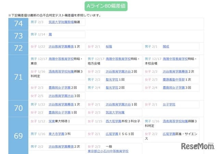Open 洛南高等学校附属 link for 男子 1/16
Viewport: 219px width, 154px height.
coord(175,121)
